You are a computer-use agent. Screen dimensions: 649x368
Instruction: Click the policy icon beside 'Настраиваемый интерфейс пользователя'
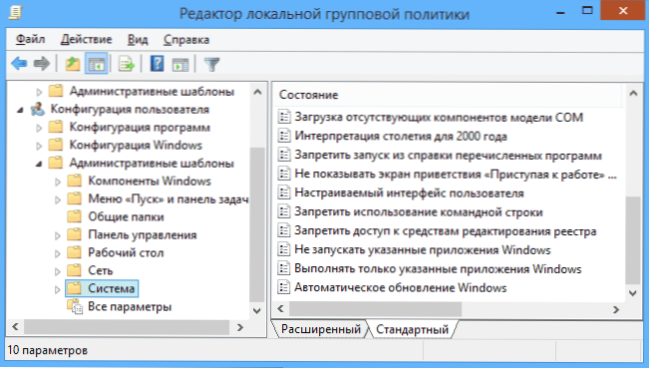coord(284,192)
